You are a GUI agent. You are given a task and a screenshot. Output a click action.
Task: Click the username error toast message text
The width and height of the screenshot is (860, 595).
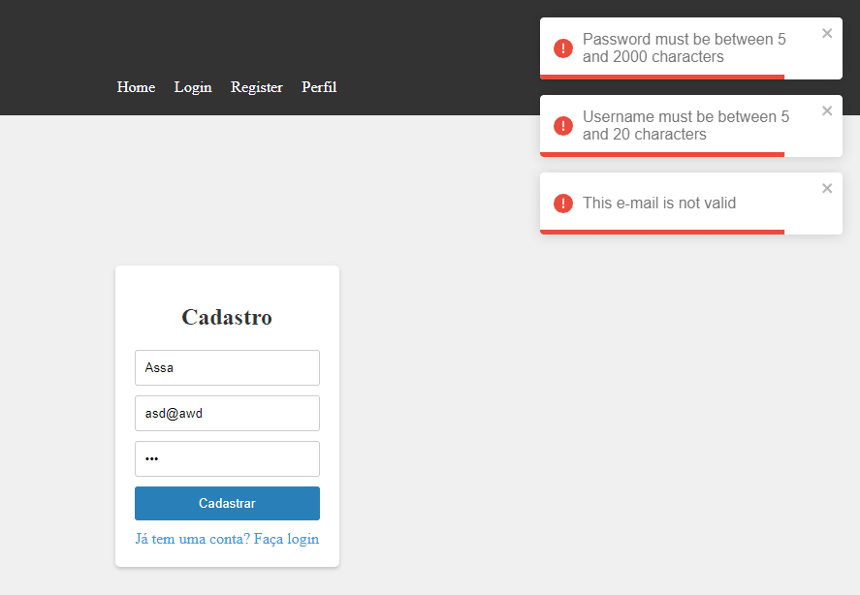tap(685, 126)
